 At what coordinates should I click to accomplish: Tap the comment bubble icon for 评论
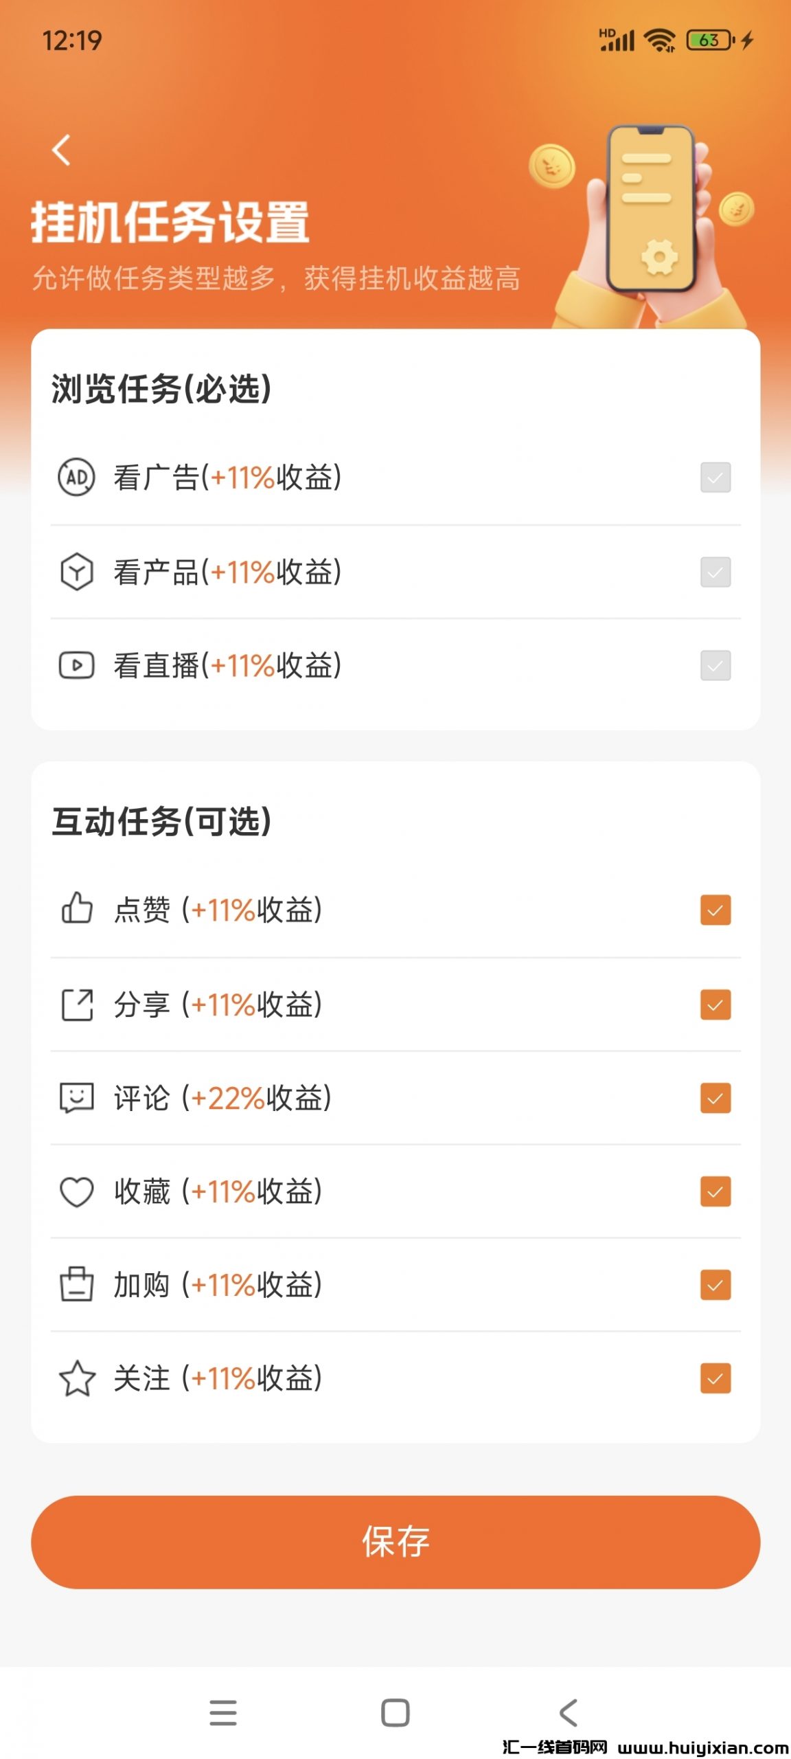click(76, 1098)
